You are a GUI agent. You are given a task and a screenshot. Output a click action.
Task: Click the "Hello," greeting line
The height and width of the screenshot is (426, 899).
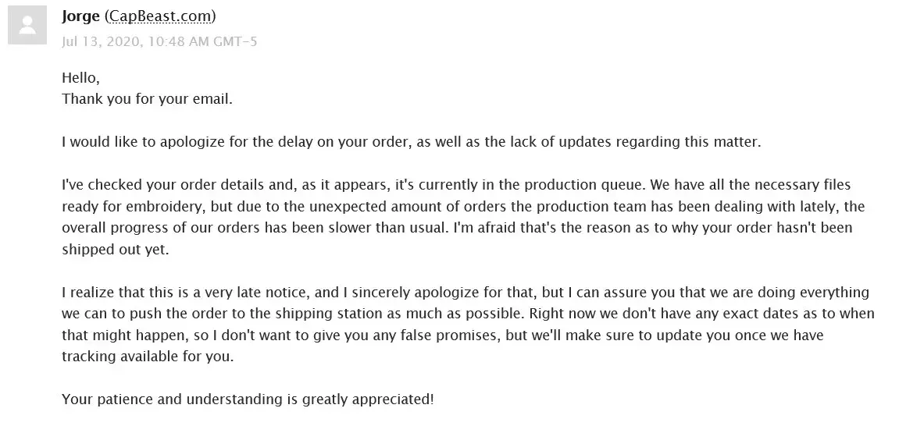[x=80, y=78]
